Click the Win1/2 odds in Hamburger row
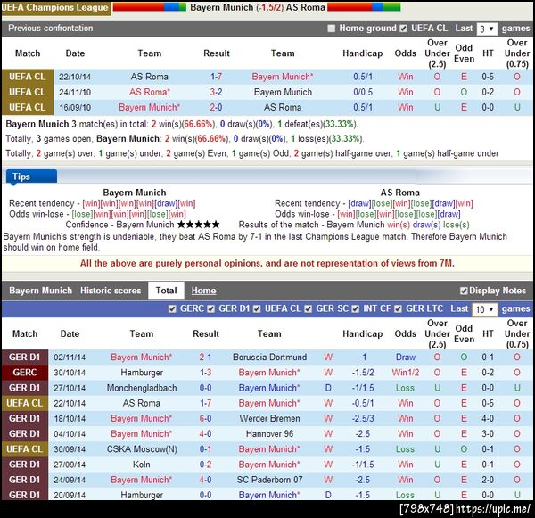535x518 pixels. [406, 373]
